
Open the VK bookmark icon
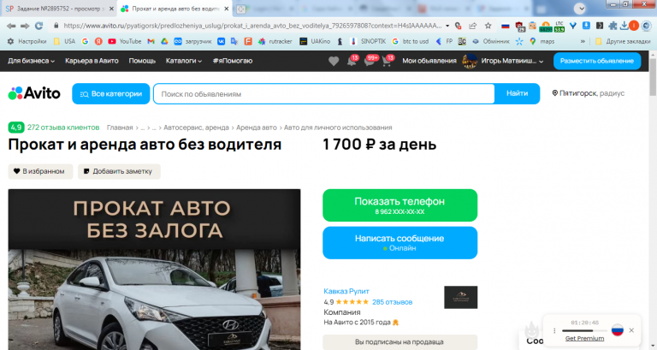tap(221, 41)
